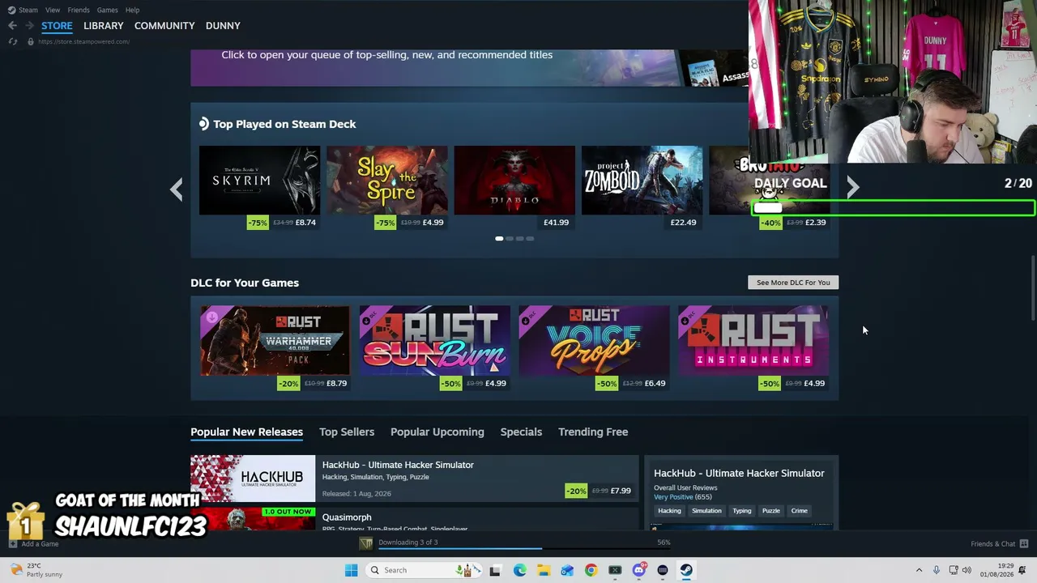Image resolution: width=1037 pixels, height=583 pixels.
Task: Open File Explorer from the taskbar
Action: tap(543, 570)
